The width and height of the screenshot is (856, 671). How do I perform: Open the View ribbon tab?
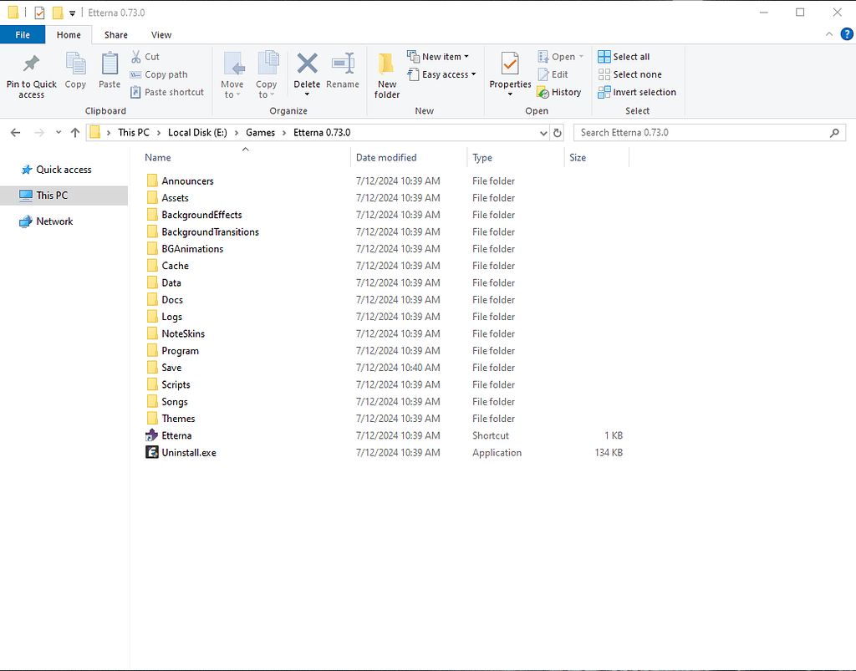(161, 34)
